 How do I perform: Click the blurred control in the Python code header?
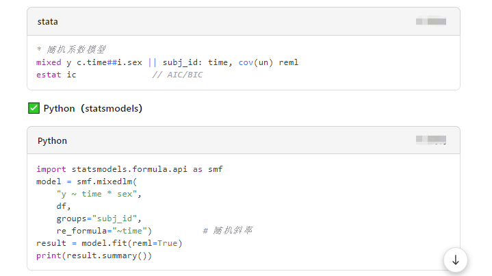click(431, 140)
